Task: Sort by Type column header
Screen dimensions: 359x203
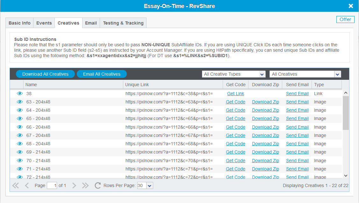Action: (327, 85)
